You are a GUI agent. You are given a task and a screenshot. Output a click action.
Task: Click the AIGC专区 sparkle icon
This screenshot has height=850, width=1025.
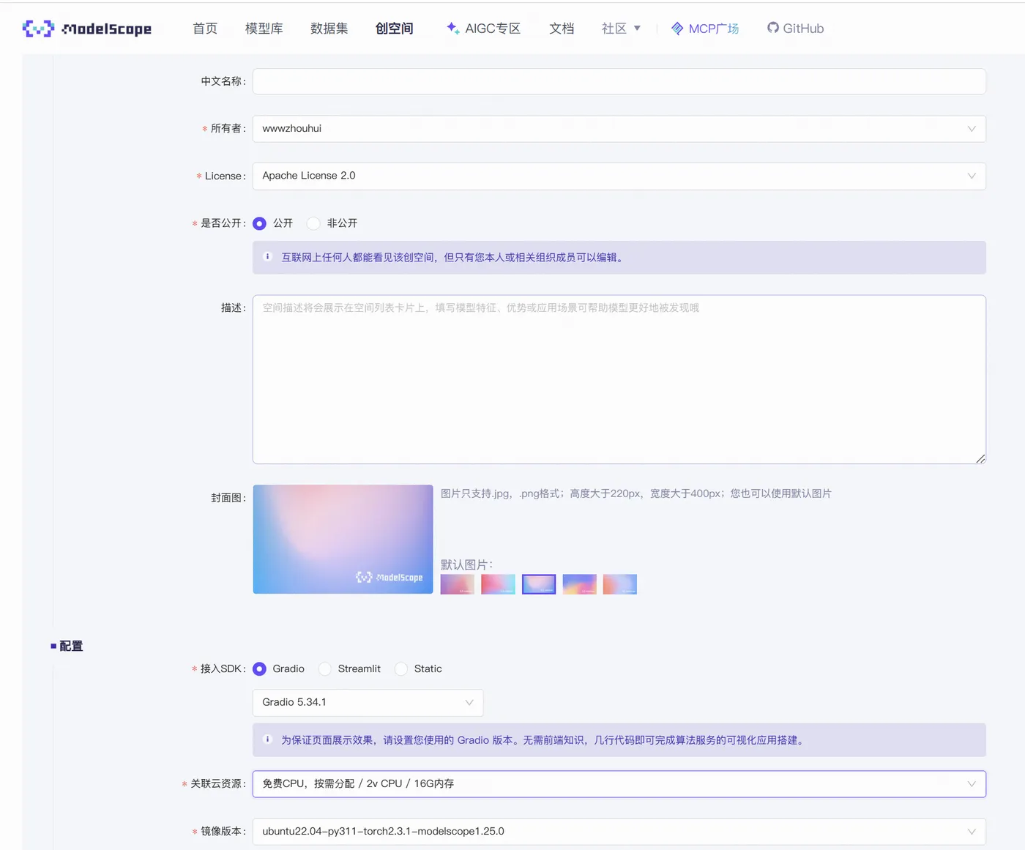click(452, 28)
